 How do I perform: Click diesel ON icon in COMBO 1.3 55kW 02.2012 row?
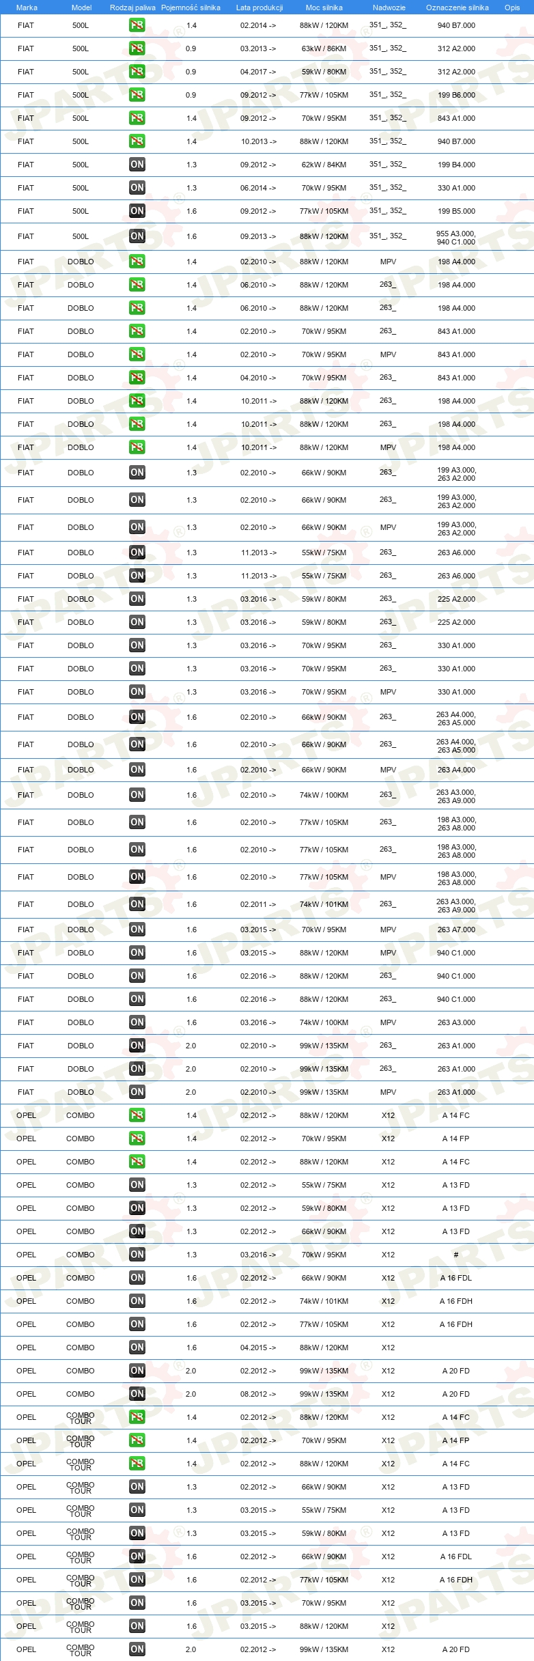pos(137,1185)
